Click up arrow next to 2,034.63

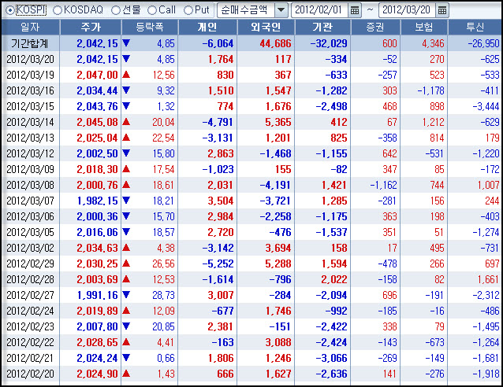[x=126, y=248]
